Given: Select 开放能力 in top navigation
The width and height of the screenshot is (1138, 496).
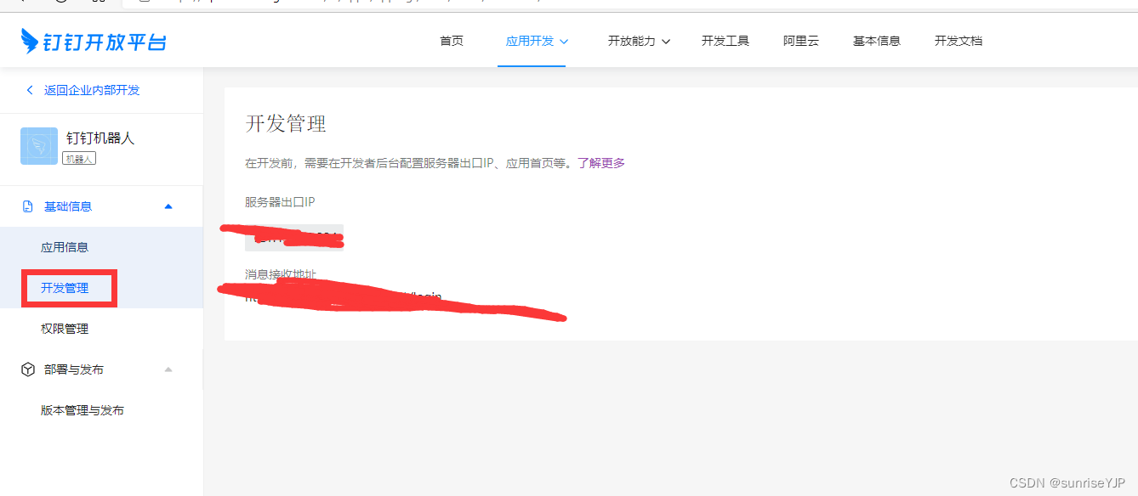Looking at the screenshot, I should pyautogui.click(x=632, y=41).
